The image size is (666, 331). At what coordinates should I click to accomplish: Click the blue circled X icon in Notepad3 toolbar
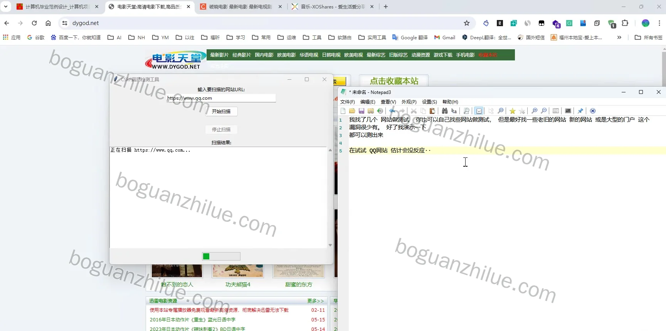tap(593, 111)
